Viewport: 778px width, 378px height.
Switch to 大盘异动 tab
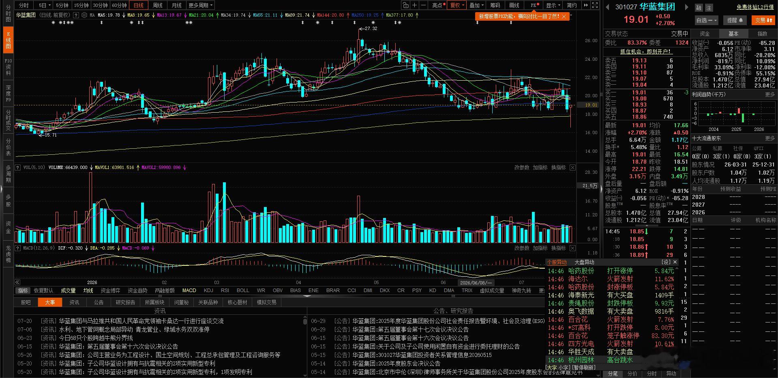pyautogui.click(x=584, y=262)
